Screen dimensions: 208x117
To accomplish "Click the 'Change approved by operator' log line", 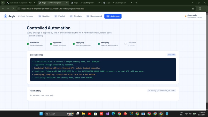I will pos(53,65).
